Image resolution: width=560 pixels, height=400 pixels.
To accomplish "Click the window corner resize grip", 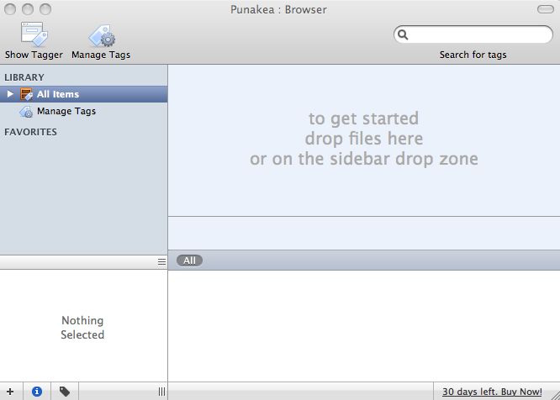I will 555,395.
